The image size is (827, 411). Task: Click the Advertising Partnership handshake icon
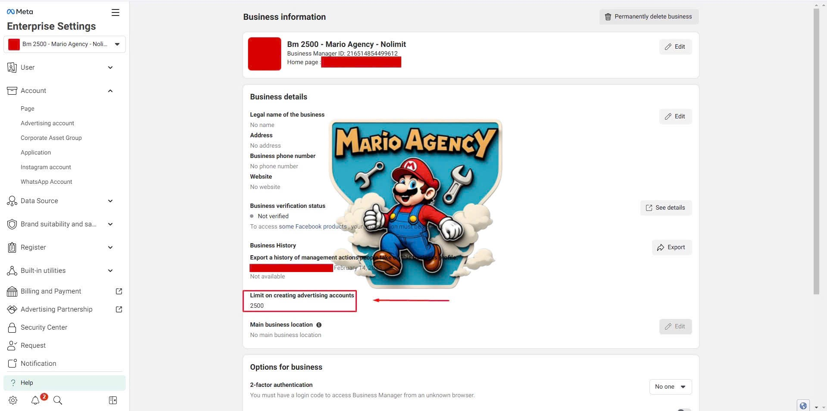[12, 309]
